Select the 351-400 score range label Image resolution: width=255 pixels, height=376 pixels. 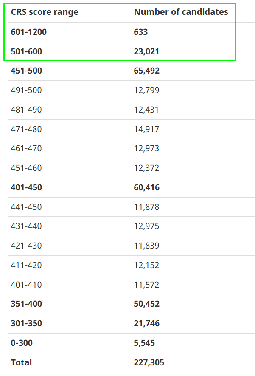pos(26,304)
